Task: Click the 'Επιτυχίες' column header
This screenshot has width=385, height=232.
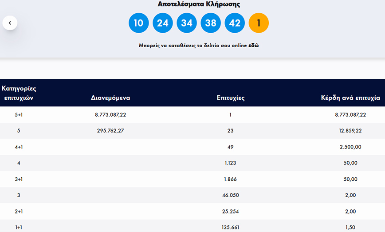Action: pyautogui.click(x=230, y=98)
